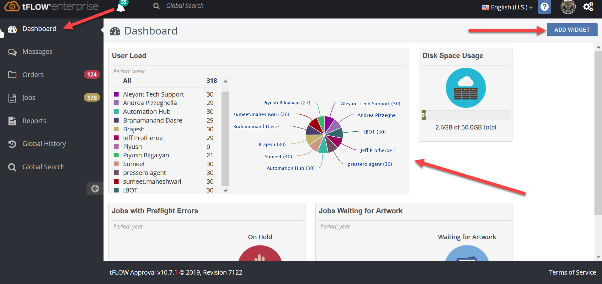Click the user list scroll down arrow
Image resolution: width=602 pixels, height=284 pixels.
tap(225, 190)
